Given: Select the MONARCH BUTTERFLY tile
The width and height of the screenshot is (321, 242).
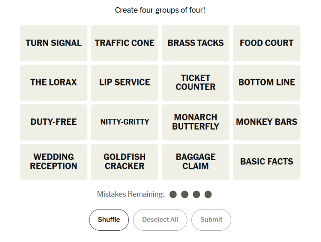Looking at the screenshot, I should click(x=195, y=122).
